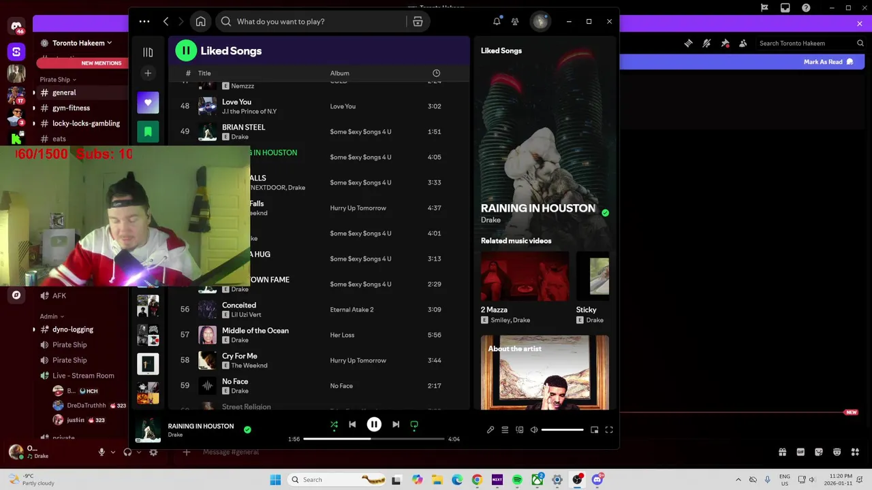Open Sticky music video thumbnail

593,276
